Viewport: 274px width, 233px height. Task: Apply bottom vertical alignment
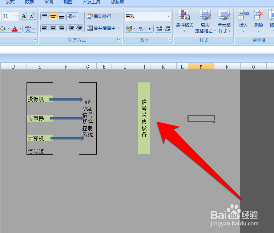61,16
